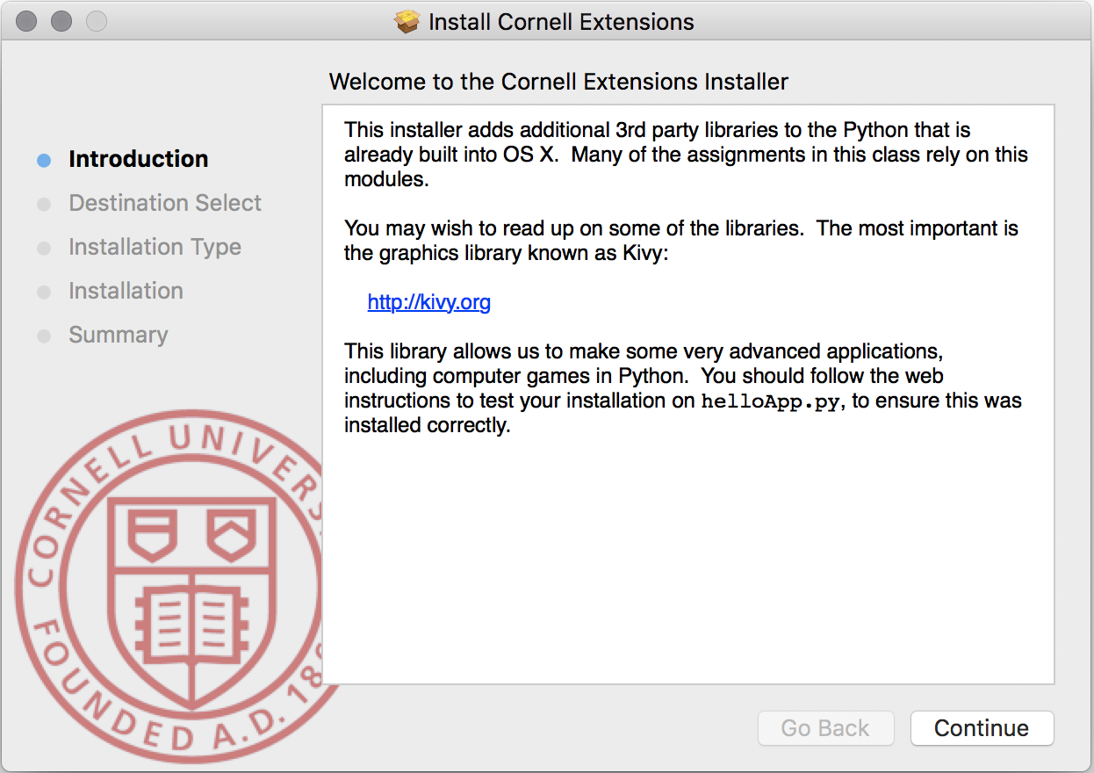Click the gray bullet beside Destination Select
The width and height of the screenshot is (1094, 773).
pos(44,204)
